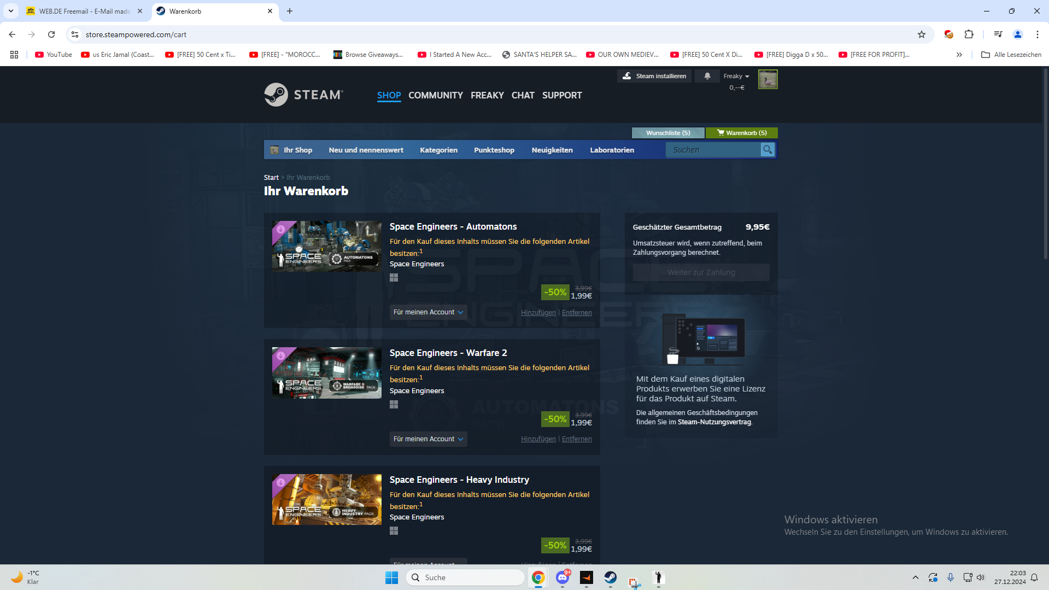
Task: Open Chrome media control icon
Action: (x=998, y=34)
